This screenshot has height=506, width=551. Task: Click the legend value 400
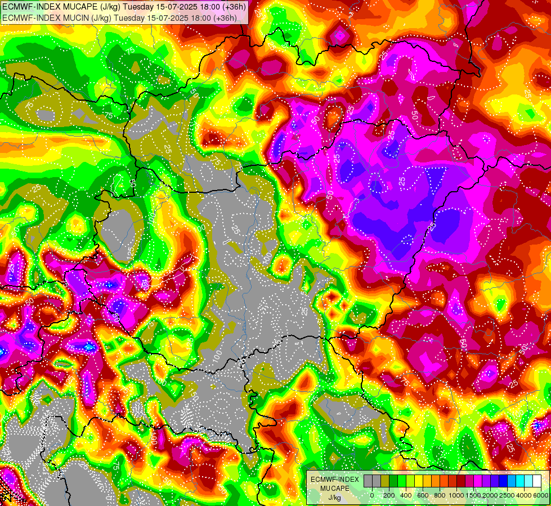[406, 495]
